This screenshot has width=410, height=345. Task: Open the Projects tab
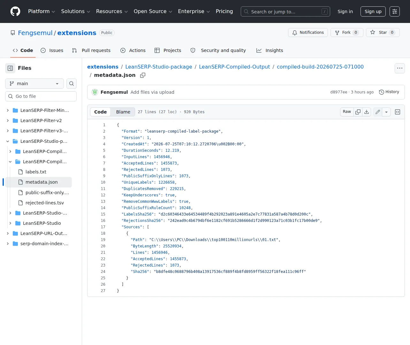click(x=168, y=50)
